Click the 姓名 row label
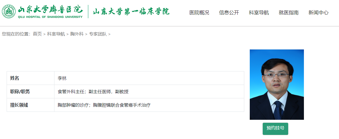The width and height of the screenshot is (339, 139). tap(15, 78)
